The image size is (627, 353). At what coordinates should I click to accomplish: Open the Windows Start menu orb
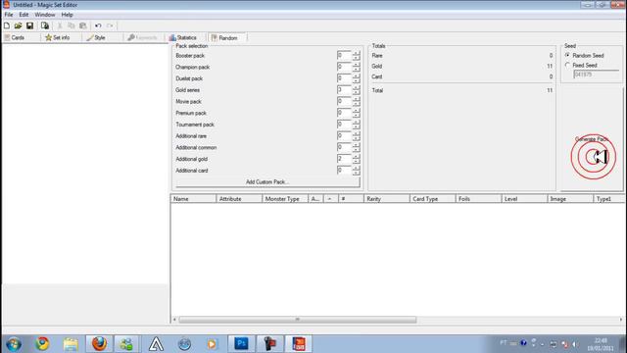point(14,344)
